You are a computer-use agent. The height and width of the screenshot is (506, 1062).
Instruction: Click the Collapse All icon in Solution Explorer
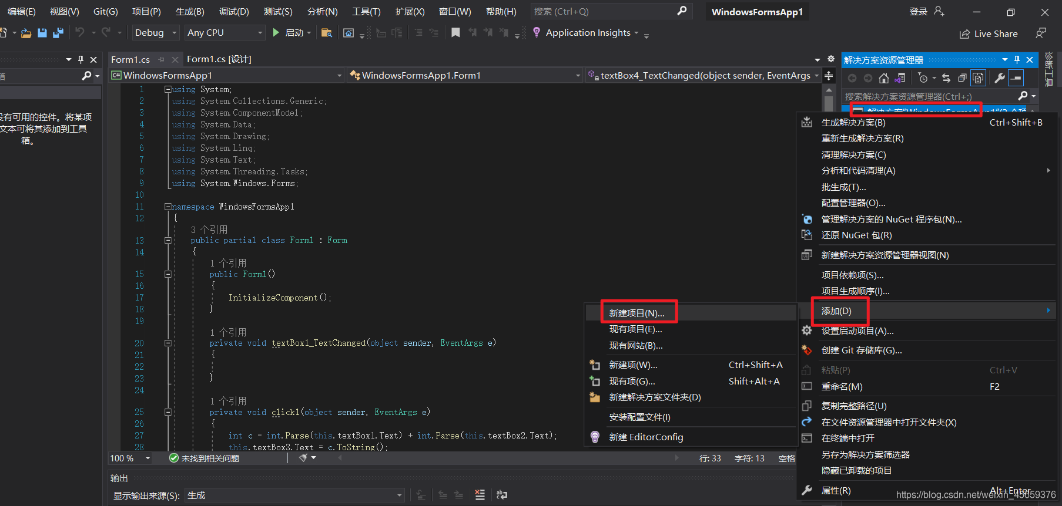click(x=962, y=78)
